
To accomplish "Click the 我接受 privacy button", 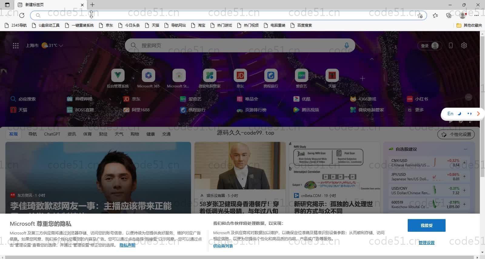I will [x=426, y=225].
